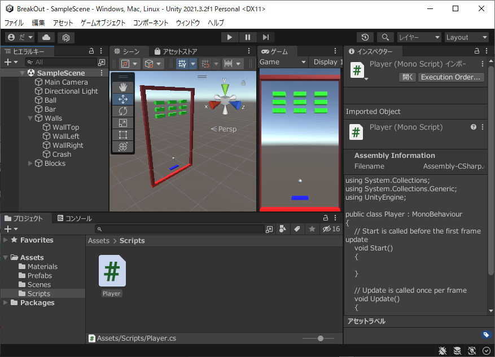Click the red X axis cone on gizmo
495x357 pixels.
pyautogui.click(x=214, y=105)
